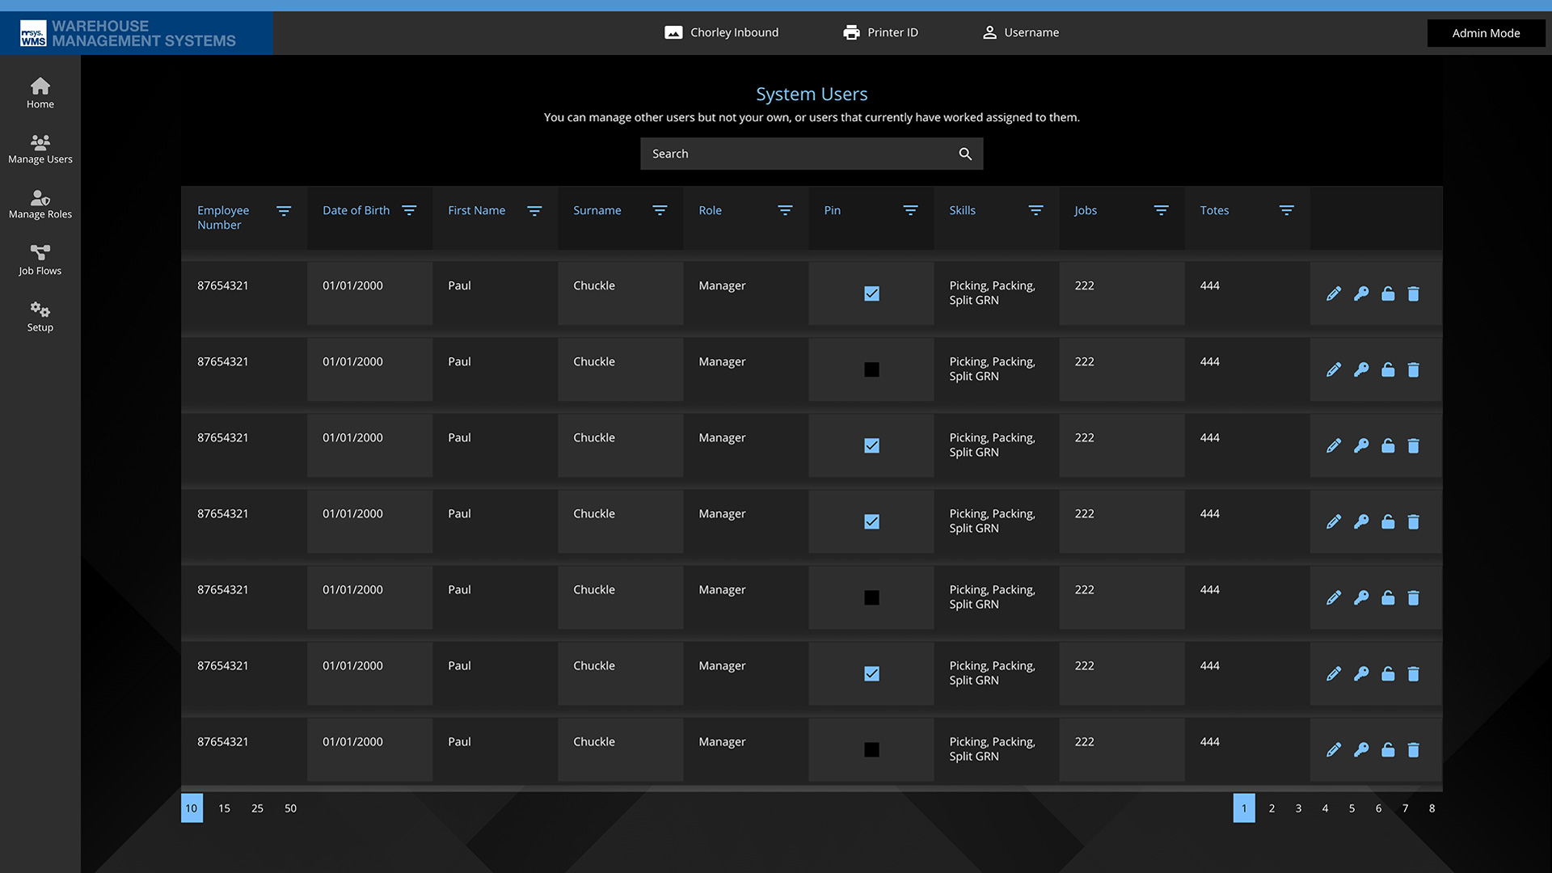Click the Printer ID printer icon

click(x=851, y=32)
